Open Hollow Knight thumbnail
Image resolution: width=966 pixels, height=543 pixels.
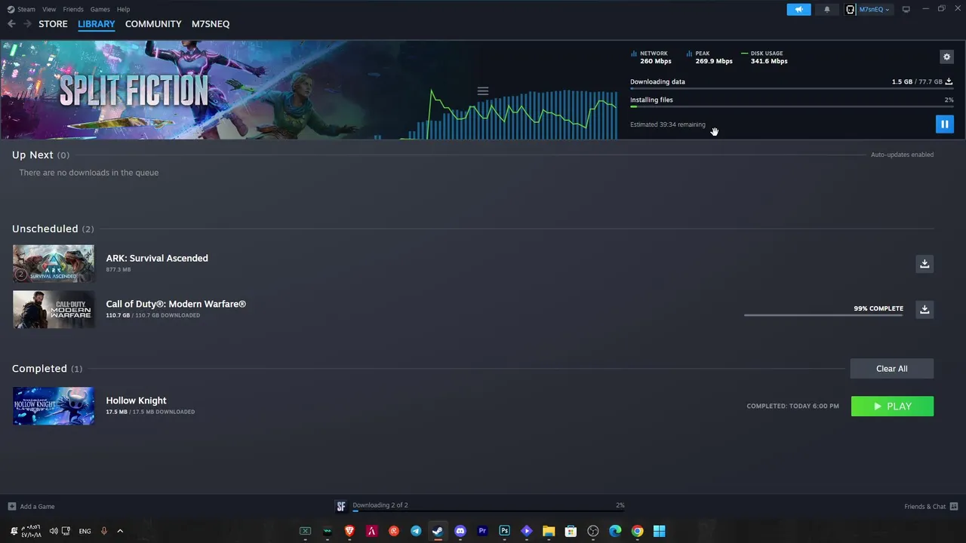pyautogui.click(x=54, y=406)
